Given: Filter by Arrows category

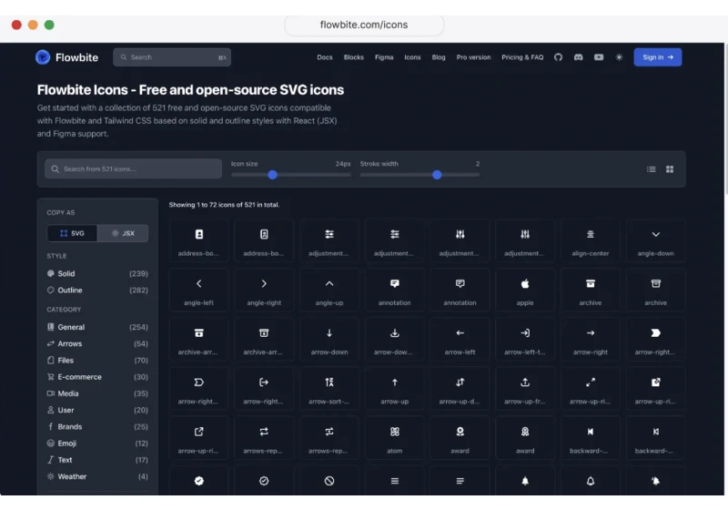Looking at the screenshot, I should (x=97, y=343).
